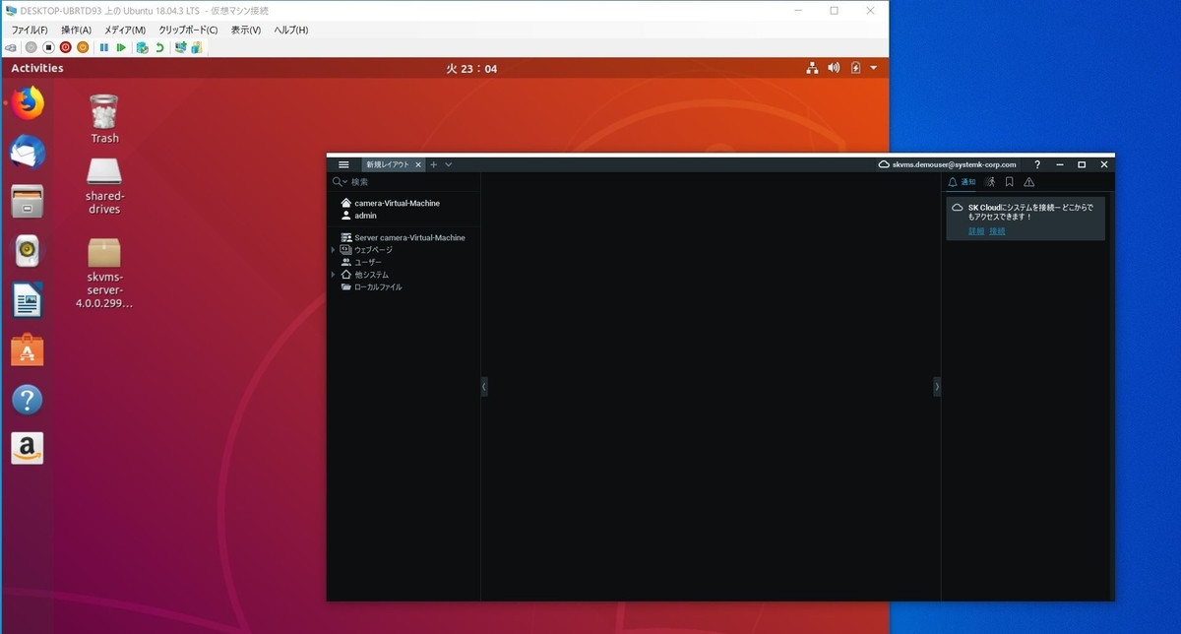Select the shared-drives desktop icon
The image size is (1181, 634).
point(104,186)
